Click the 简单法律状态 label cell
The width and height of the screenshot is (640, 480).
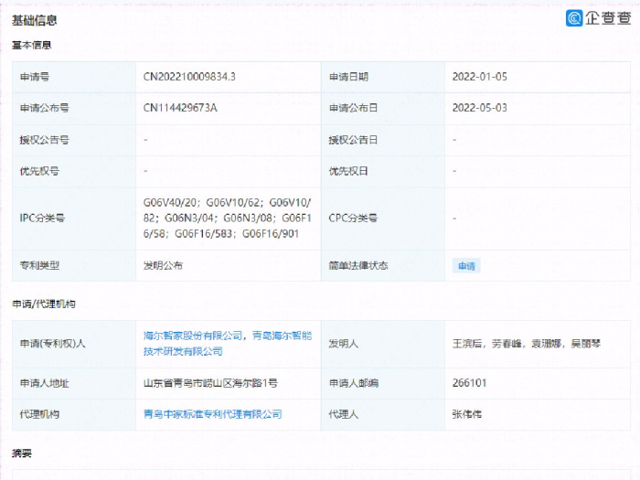(x=383, y=266)
